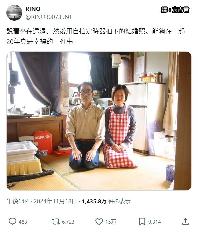198x231 pixels.
Task: Click the 午後6:04 timestamp
Action: [x=18, y=201]
